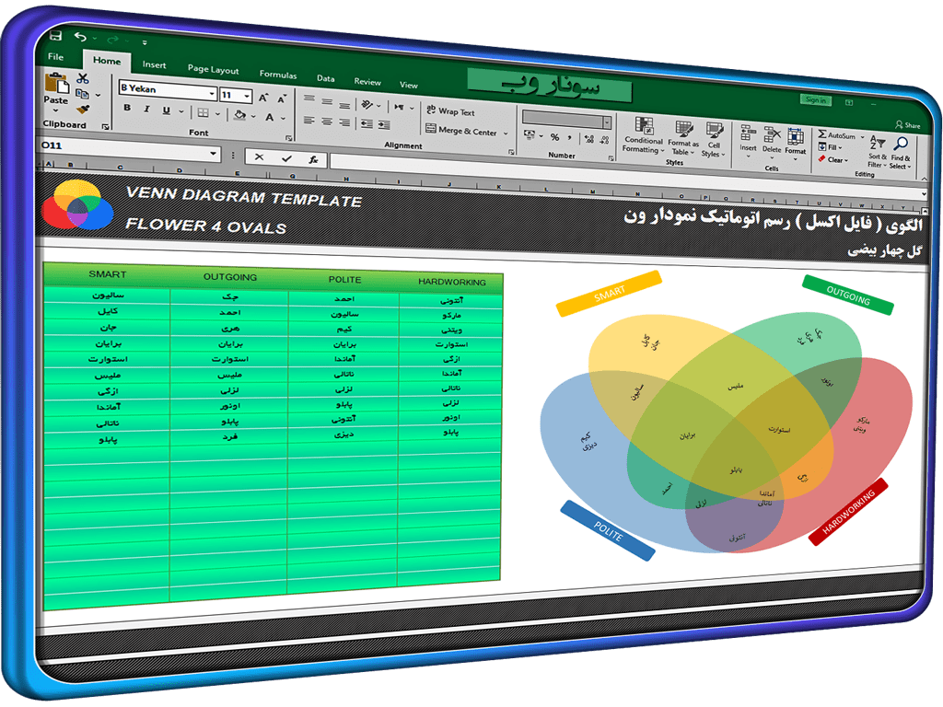943x707 pixels.
Task: Click the Orientation text angle icon
Action: tap(367, 105)
